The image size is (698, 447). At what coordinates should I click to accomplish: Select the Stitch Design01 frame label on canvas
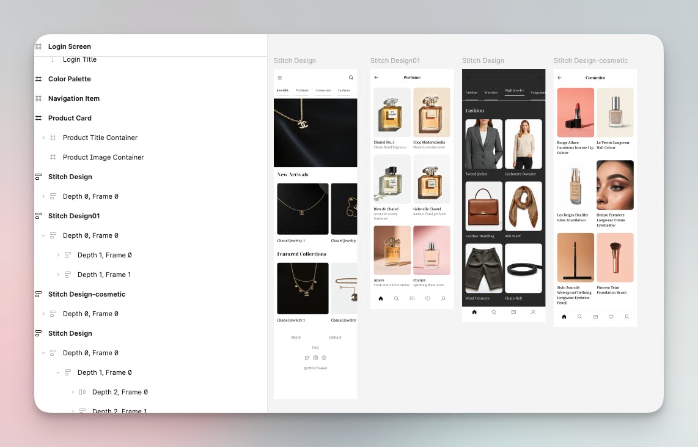(x=395, y=61)
